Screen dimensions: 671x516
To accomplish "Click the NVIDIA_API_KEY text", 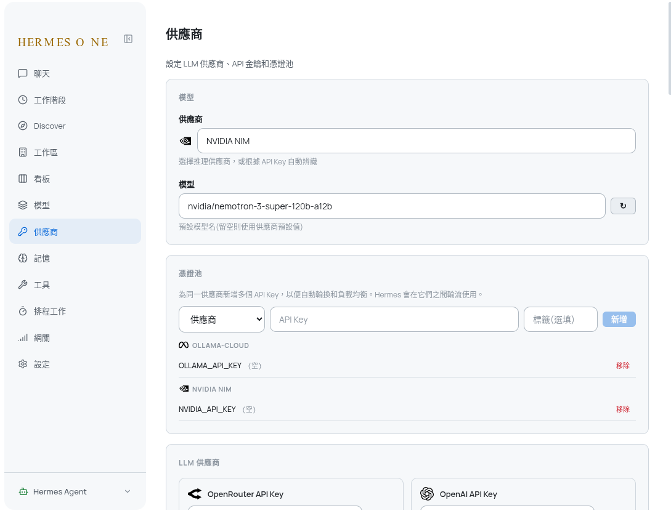I will pyautogui.click(x=207, y=409).
